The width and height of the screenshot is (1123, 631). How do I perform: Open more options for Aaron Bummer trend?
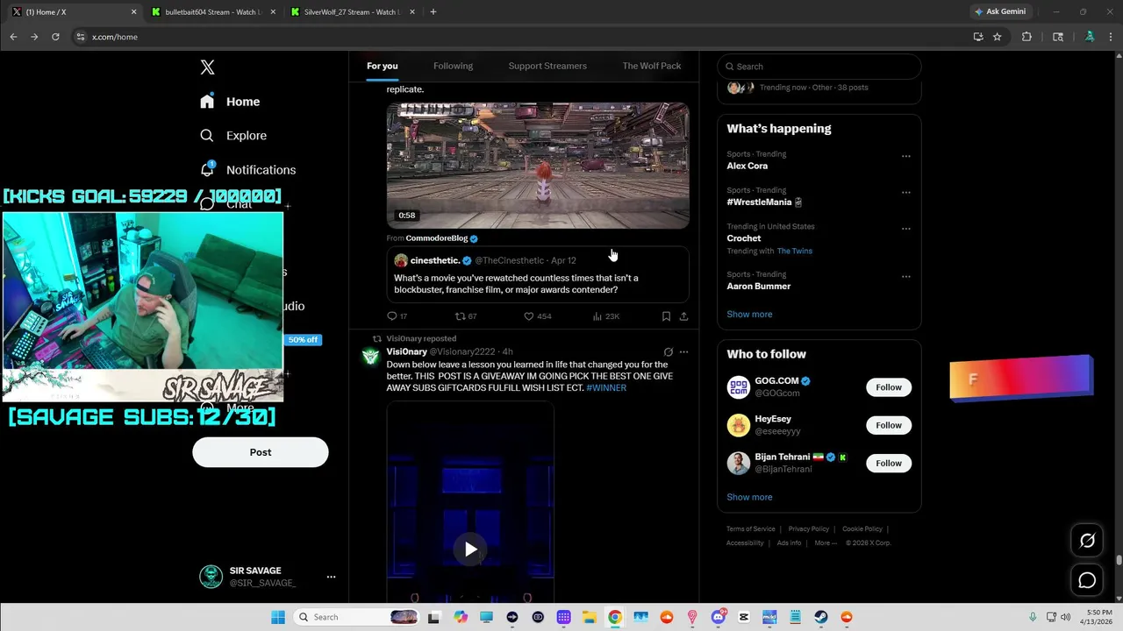tap(906, 277)
